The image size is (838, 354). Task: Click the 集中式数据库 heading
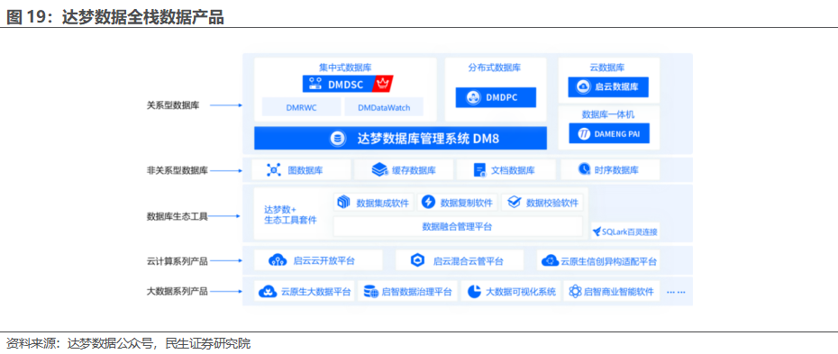tap(345, 68)
